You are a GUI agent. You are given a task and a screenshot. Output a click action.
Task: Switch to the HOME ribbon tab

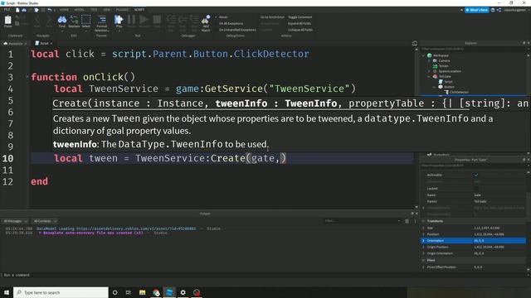click(x=64, y=10)
